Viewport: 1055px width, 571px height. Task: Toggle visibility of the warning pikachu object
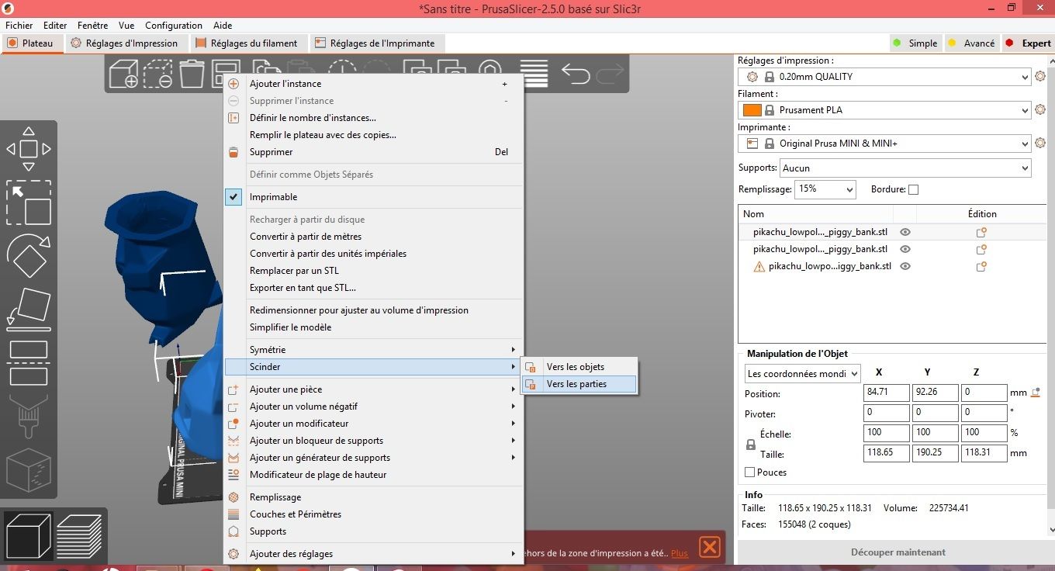pos(905,266)
